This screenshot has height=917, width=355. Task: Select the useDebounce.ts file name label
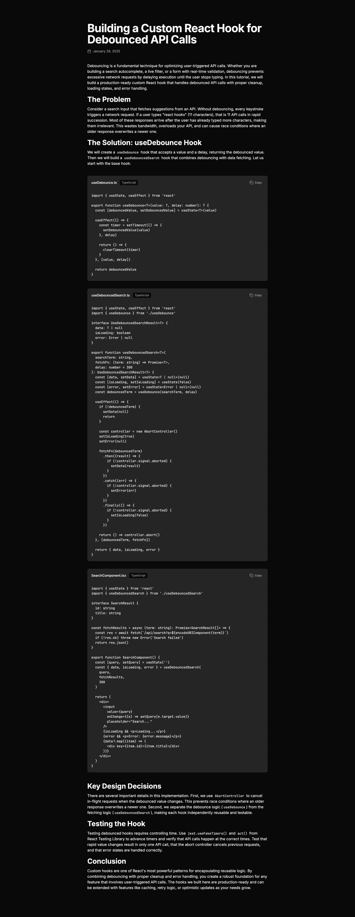(104, 183)
